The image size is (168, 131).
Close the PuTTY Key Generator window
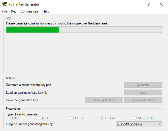(161, 4)
